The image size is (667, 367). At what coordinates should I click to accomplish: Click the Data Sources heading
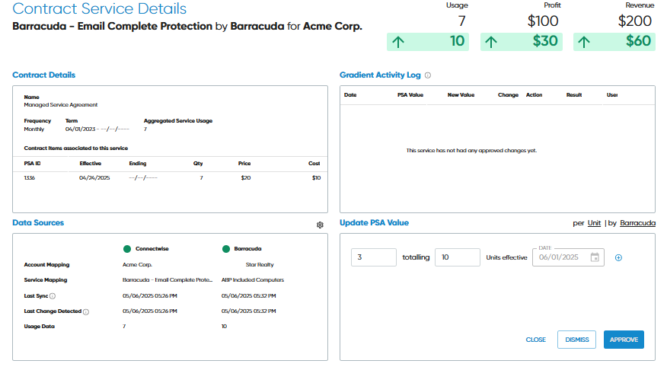pos(38,223)
